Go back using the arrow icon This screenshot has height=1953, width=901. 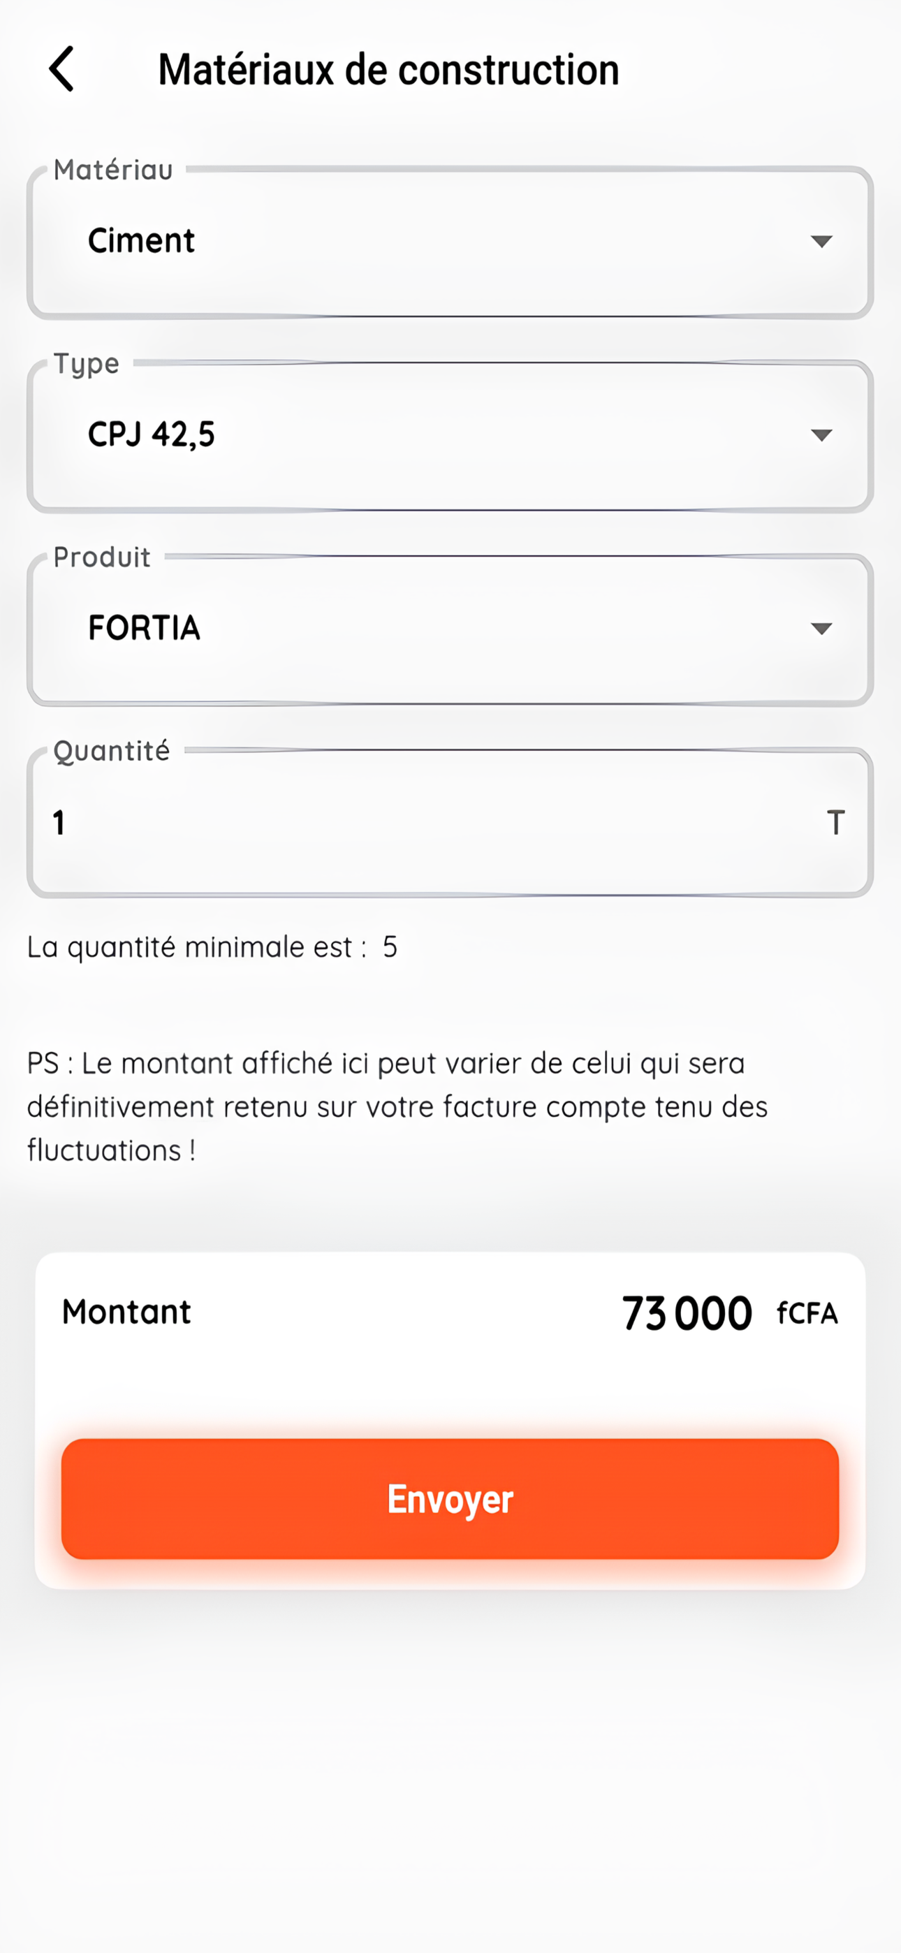pos(62,69)
